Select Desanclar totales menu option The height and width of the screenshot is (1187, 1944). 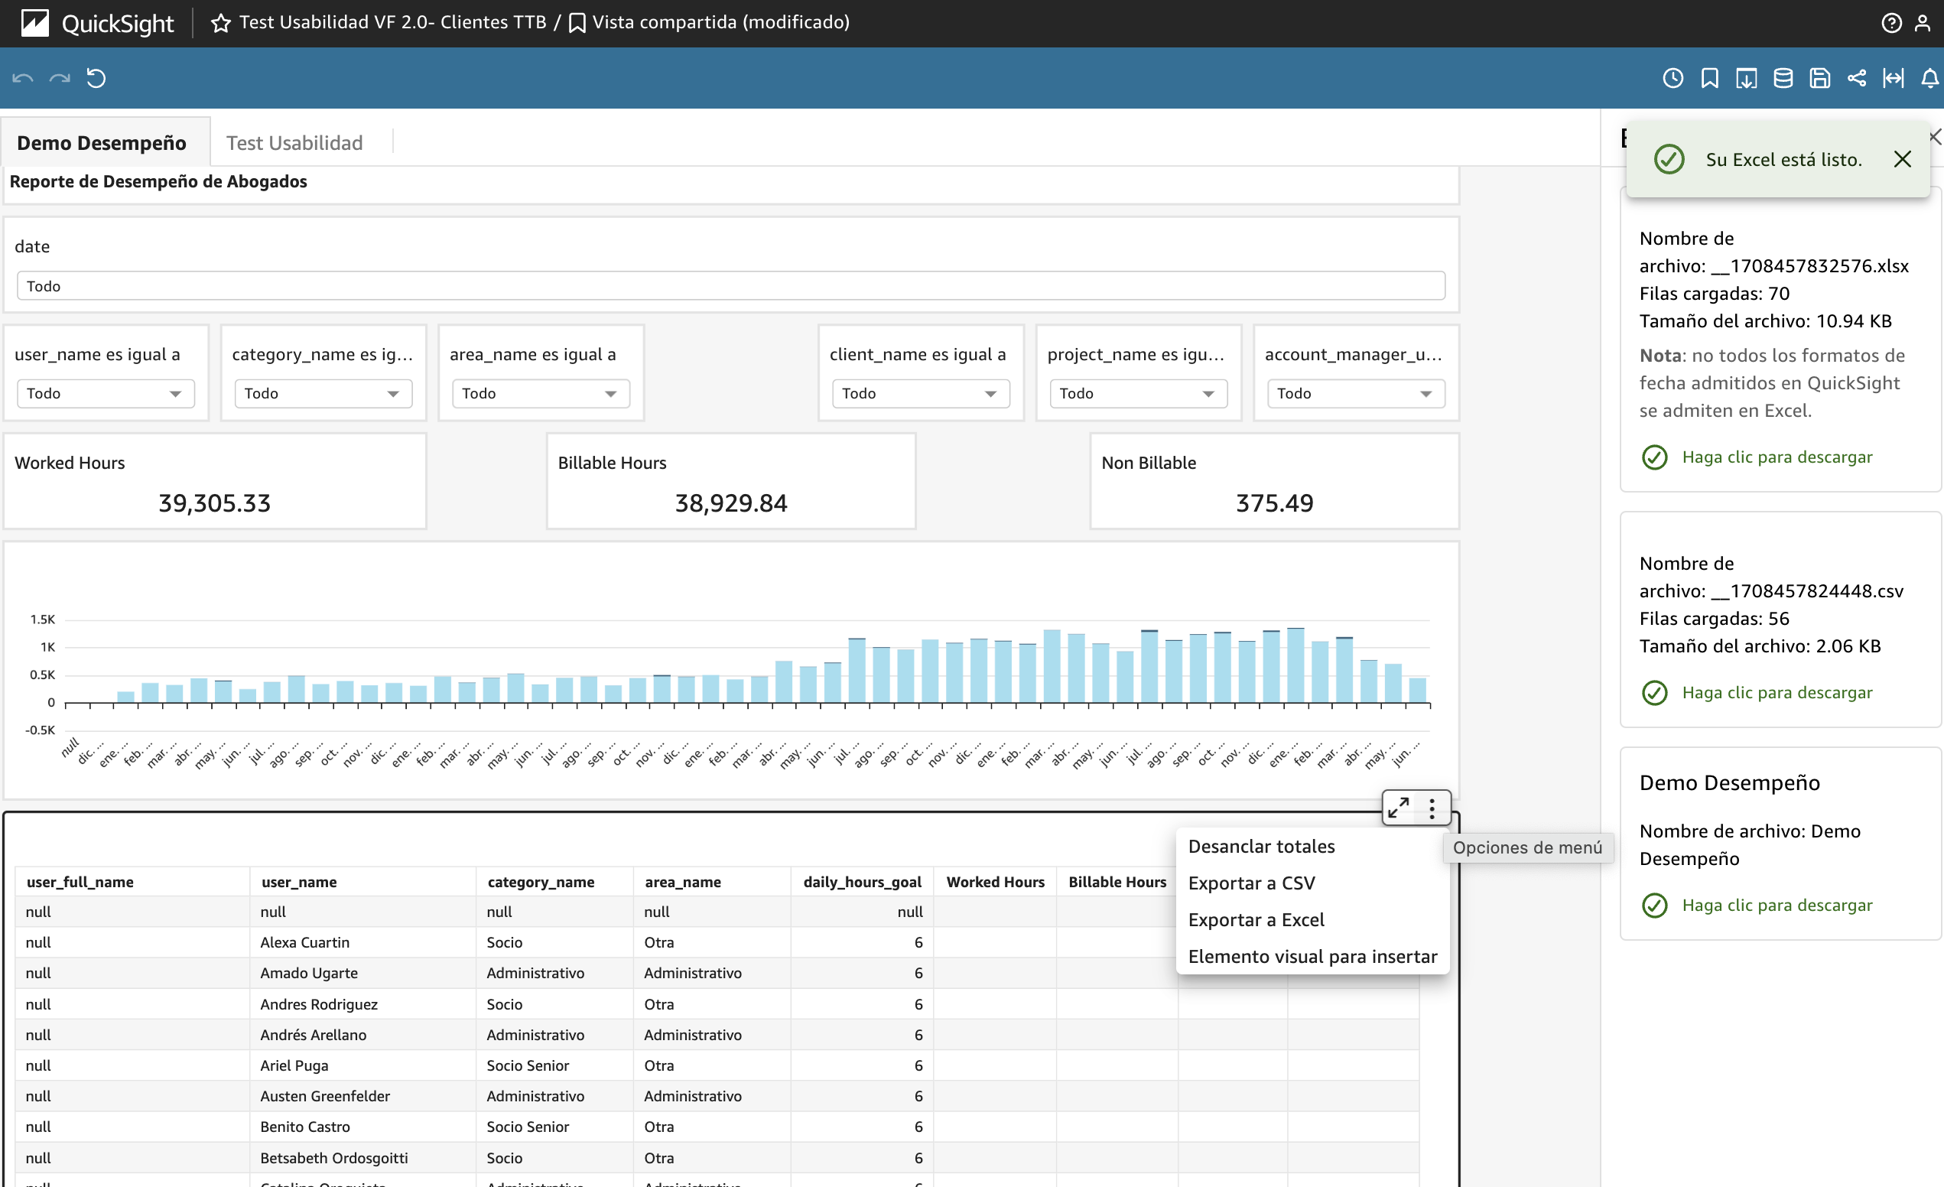(1313, 846)
